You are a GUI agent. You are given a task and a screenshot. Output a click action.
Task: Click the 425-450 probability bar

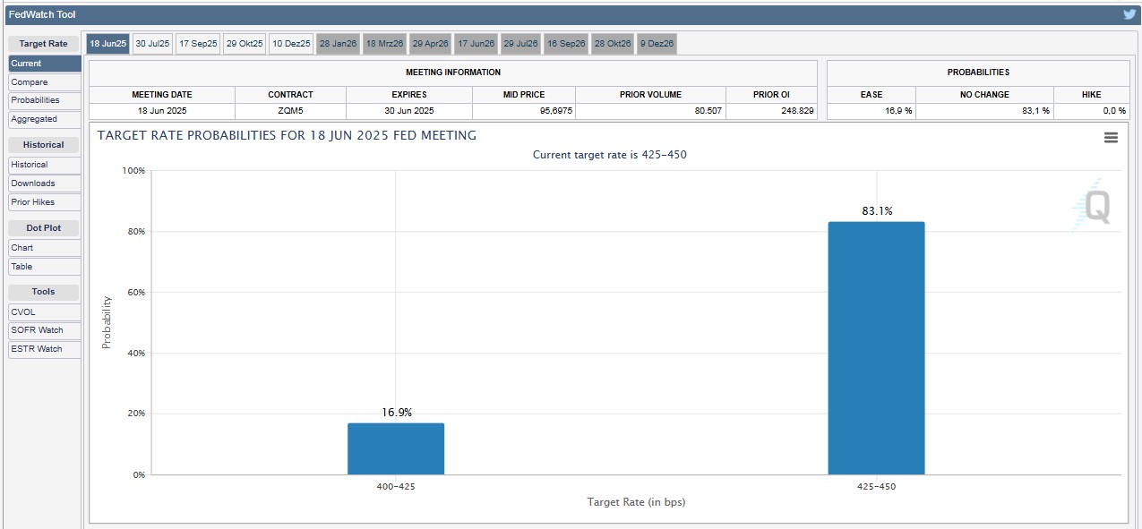click(x=876, y=348)
